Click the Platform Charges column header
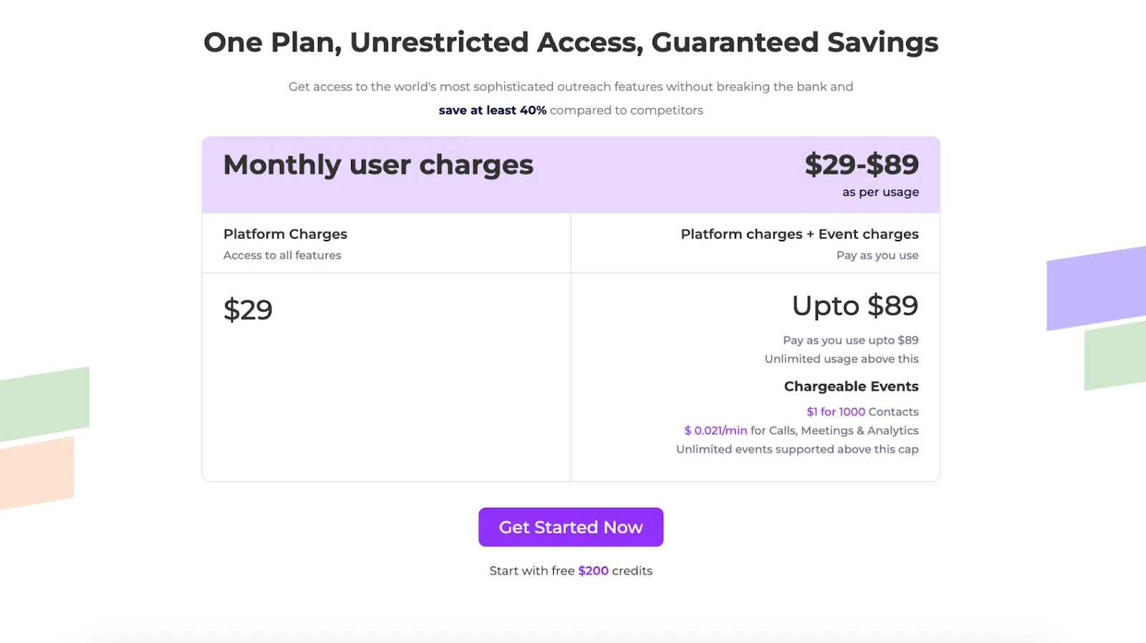Viewport: 1146px width, 643px height. [x=285, y=234]
